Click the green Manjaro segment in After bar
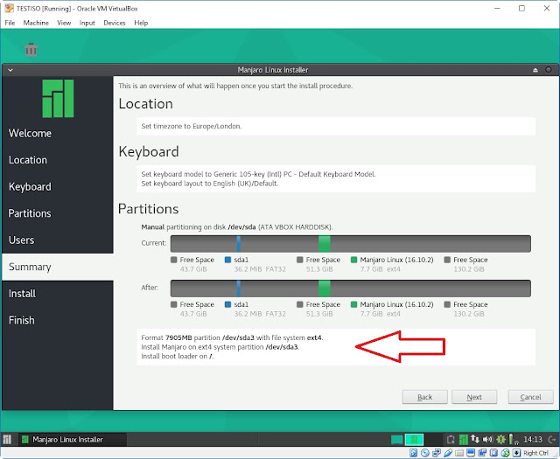 pos(325,289)
